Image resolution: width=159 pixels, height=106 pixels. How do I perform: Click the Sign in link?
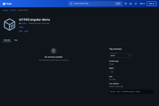pos(142,3)
